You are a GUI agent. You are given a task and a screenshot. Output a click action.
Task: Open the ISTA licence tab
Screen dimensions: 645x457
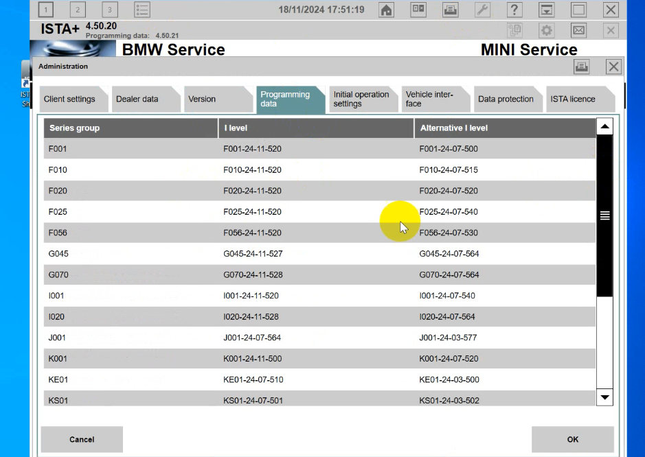(x=580, y=99)
